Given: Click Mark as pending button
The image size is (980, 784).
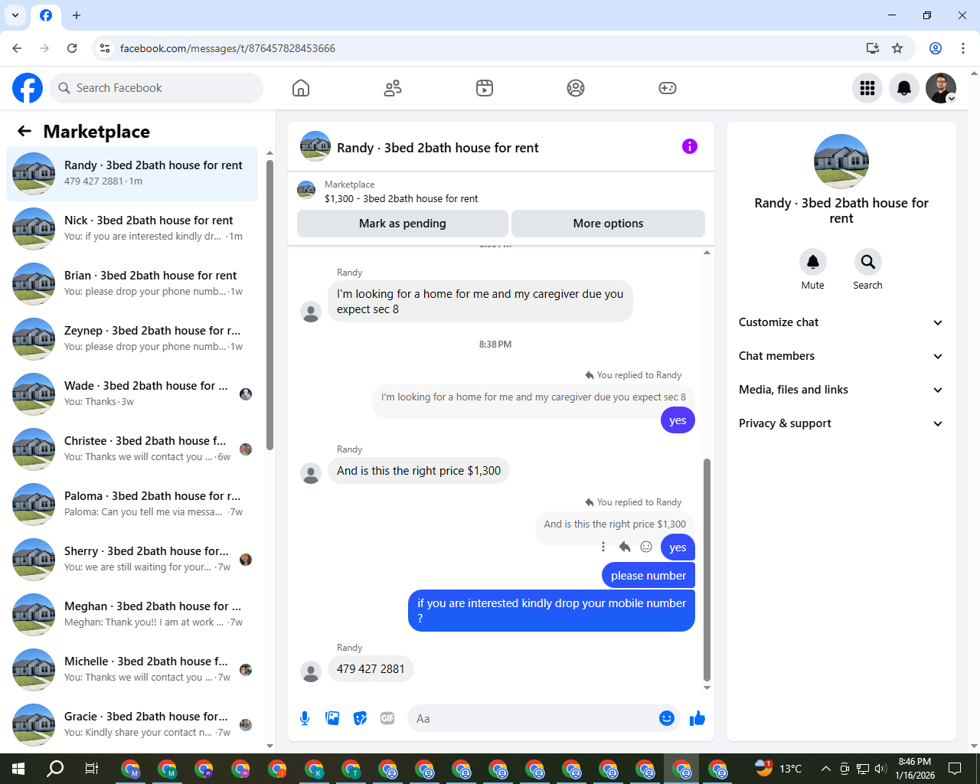Looking at the screenshot, I should [x=403, y=224].
